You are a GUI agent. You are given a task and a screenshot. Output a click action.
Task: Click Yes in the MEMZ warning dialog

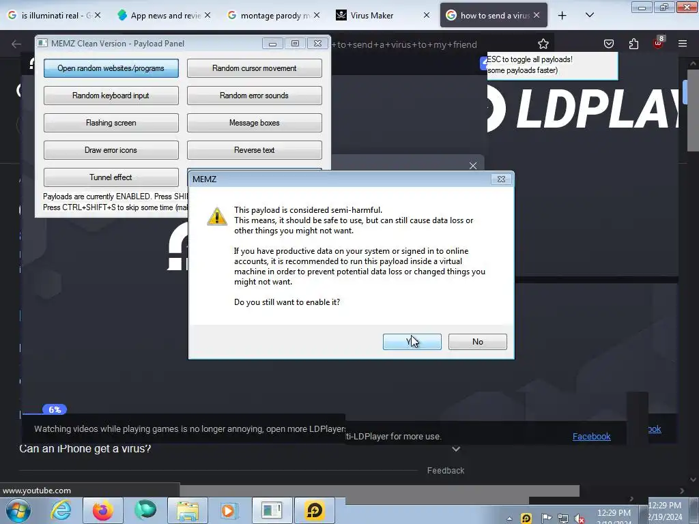coord(412,342)
